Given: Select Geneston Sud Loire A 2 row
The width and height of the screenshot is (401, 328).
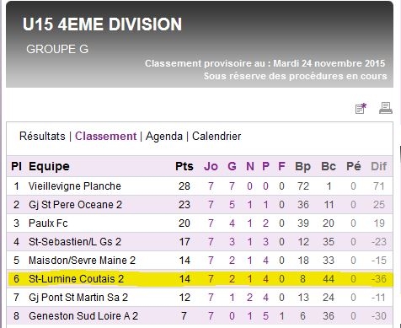Looking at the screenshot, I should (x=200, y=316).
